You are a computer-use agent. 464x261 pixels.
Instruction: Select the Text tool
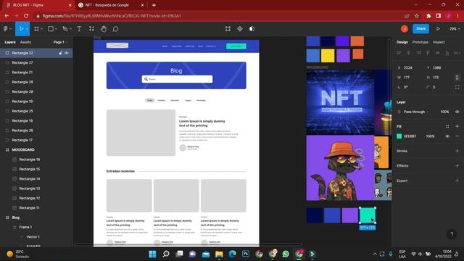pyautogui.click(x=79, y=29)
